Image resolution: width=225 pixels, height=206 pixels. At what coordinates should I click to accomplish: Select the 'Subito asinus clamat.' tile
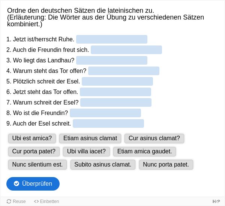[103, 164]
